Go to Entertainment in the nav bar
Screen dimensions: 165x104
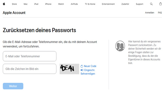tap(108, 4)
